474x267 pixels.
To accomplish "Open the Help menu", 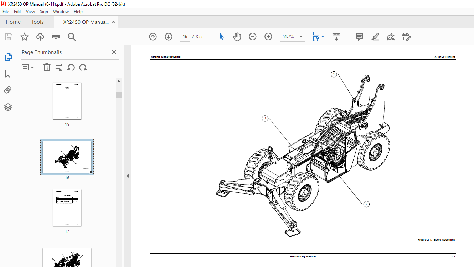I will coord(78,12).
